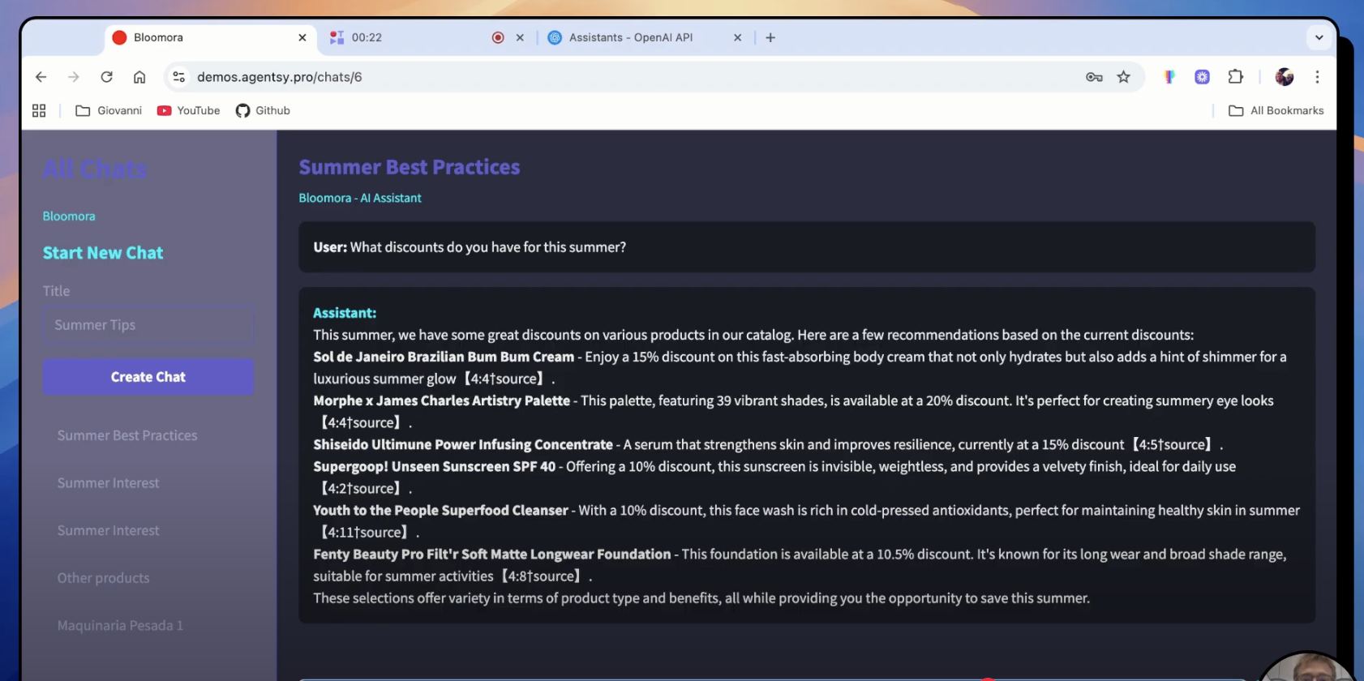Bookmark this page with the star icon
1364x681 pixels.
pos(1123,77)
